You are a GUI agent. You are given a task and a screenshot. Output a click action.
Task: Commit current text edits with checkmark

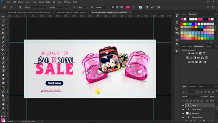pyautogui.click(x=152, y=7)
